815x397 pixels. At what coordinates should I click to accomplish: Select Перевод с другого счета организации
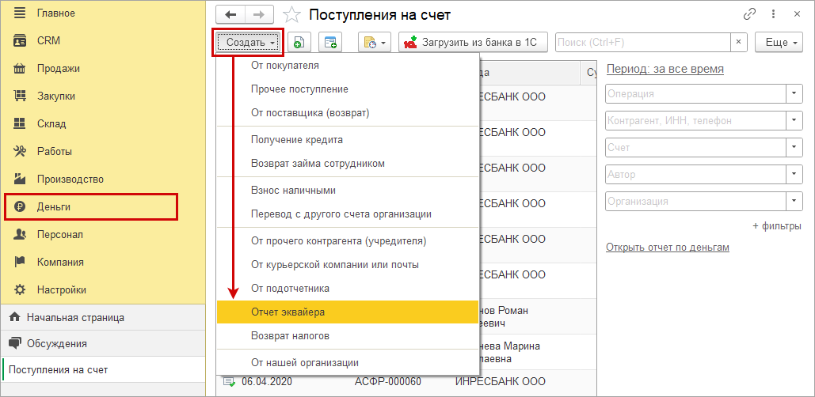coord(347,214)
